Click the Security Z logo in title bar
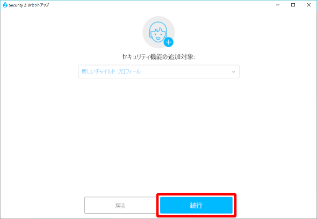The height and width of the screenshot is (219, 317). pos(5,5)
